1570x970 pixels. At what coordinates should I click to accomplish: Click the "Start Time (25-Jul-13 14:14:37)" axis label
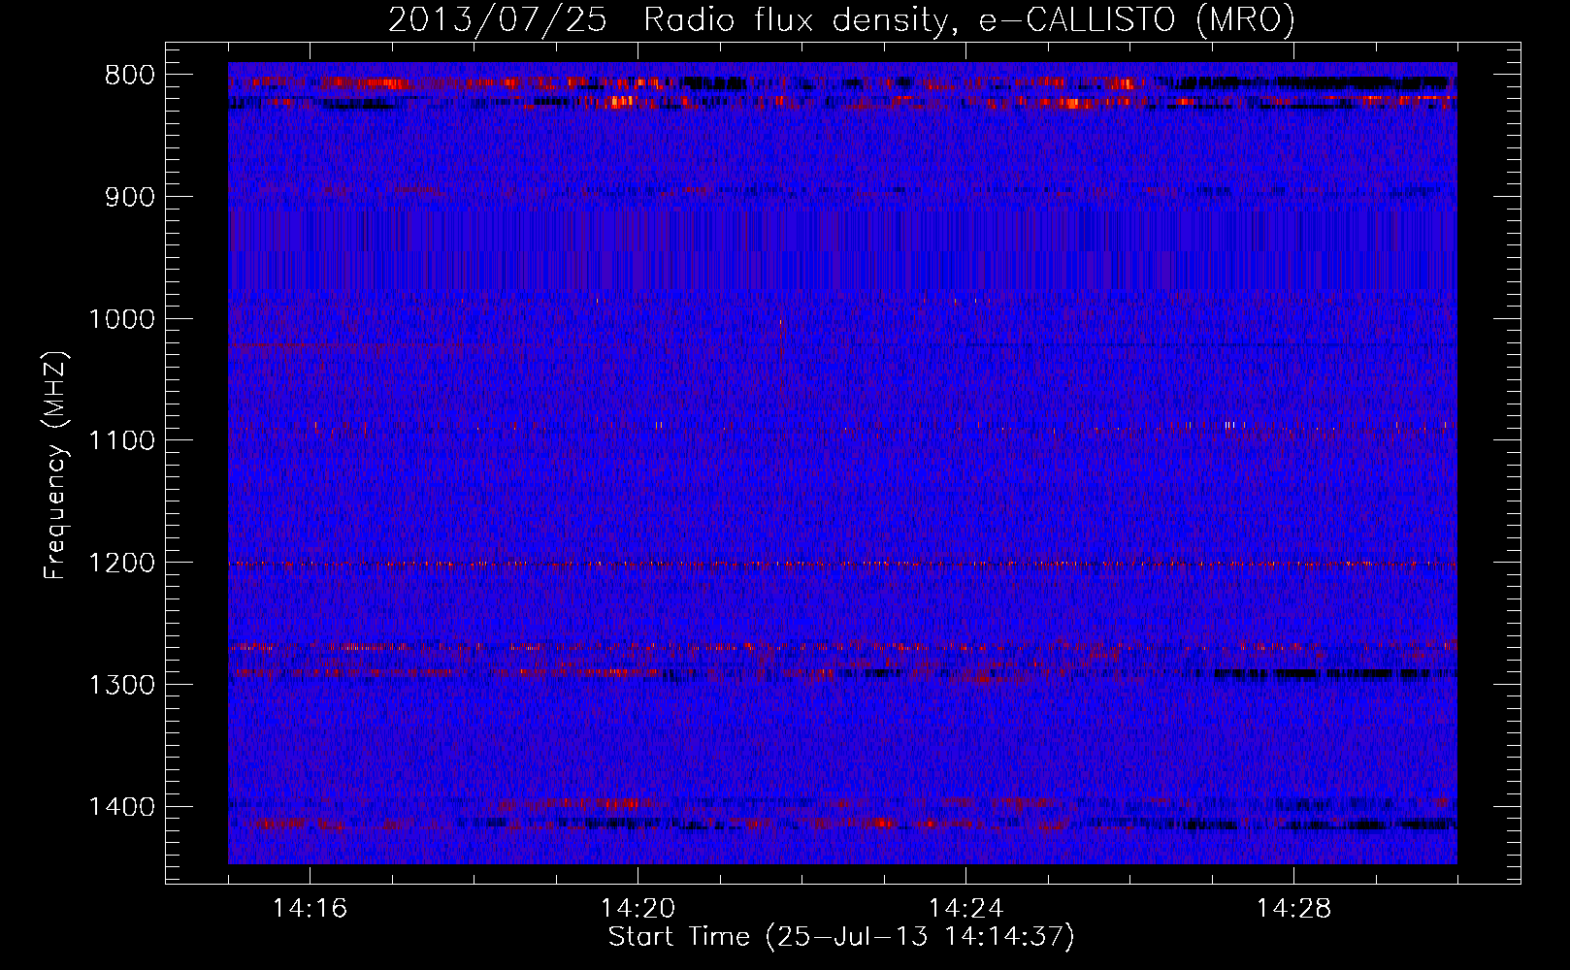[x=841, y=937]
